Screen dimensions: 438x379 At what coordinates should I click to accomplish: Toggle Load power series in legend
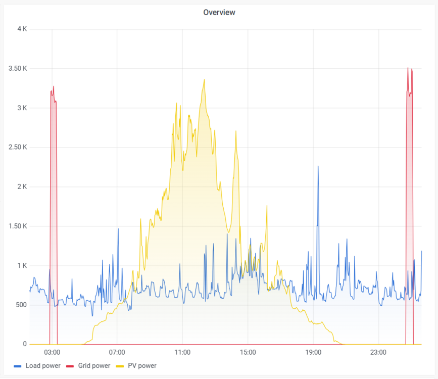[43, 365]
